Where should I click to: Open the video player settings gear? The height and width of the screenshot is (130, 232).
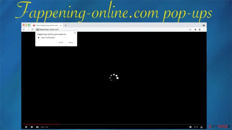click(x=190, y=127)
